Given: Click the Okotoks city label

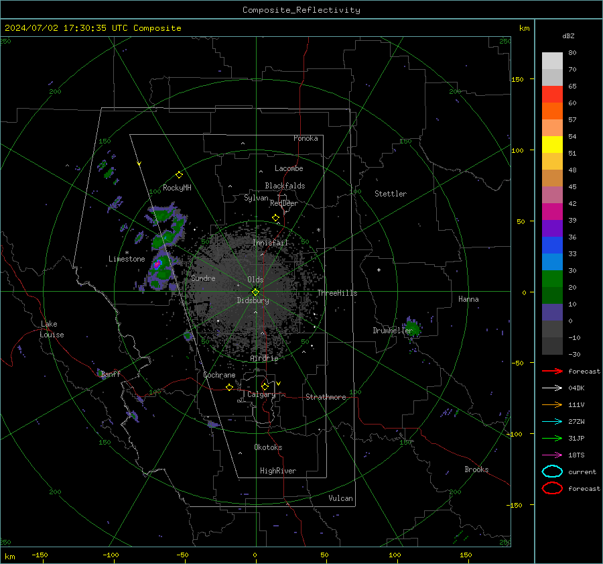Looking at the screenshot, I should click(x=268, y=447).
